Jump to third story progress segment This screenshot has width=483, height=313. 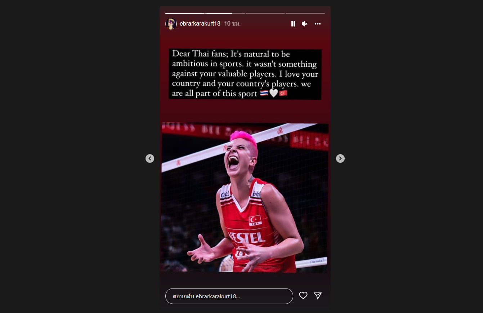click(x=265, y=13)
